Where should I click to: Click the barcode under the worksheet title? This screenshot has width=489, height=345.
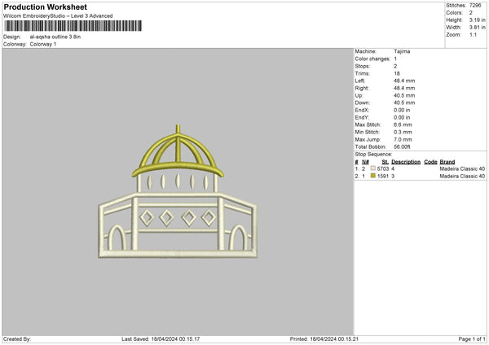tap(73, 26)
